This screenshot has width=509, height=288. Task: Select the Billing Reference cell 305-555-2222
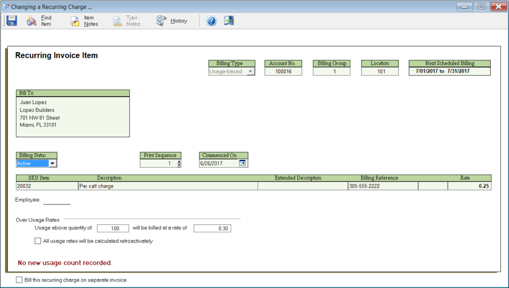click(x=382, y=186)
